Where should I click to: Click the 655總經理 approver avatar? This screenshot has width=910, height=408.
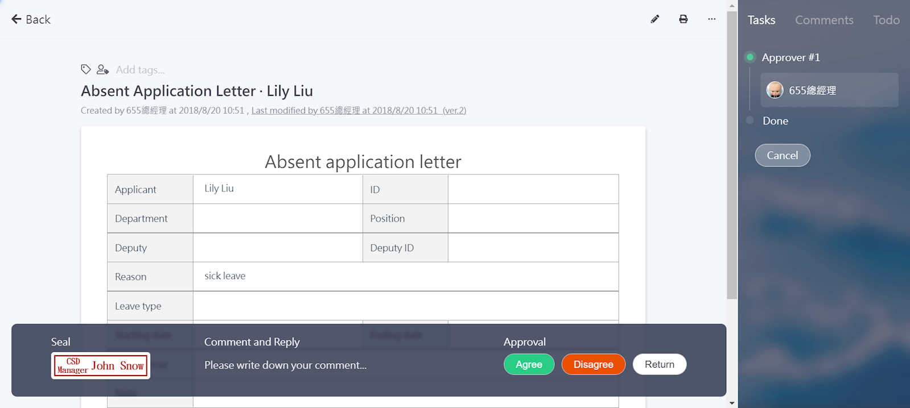[775, 90]
